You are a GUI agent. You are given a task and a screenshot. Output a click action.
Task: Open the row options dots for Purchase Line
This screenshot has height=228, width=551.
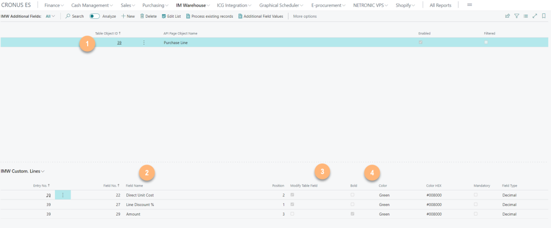[144, 42]
